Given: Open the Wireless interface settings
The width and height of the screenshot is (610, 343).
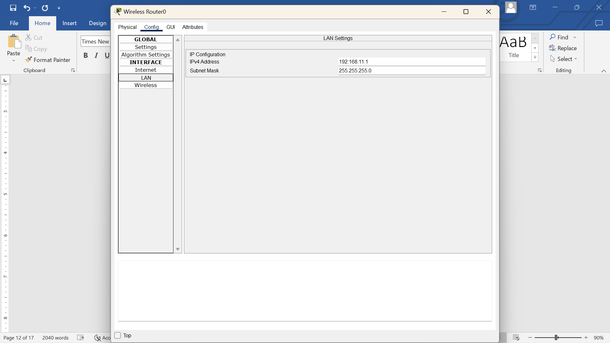Looking at the screenshot, I should click(x=146, y=85).
